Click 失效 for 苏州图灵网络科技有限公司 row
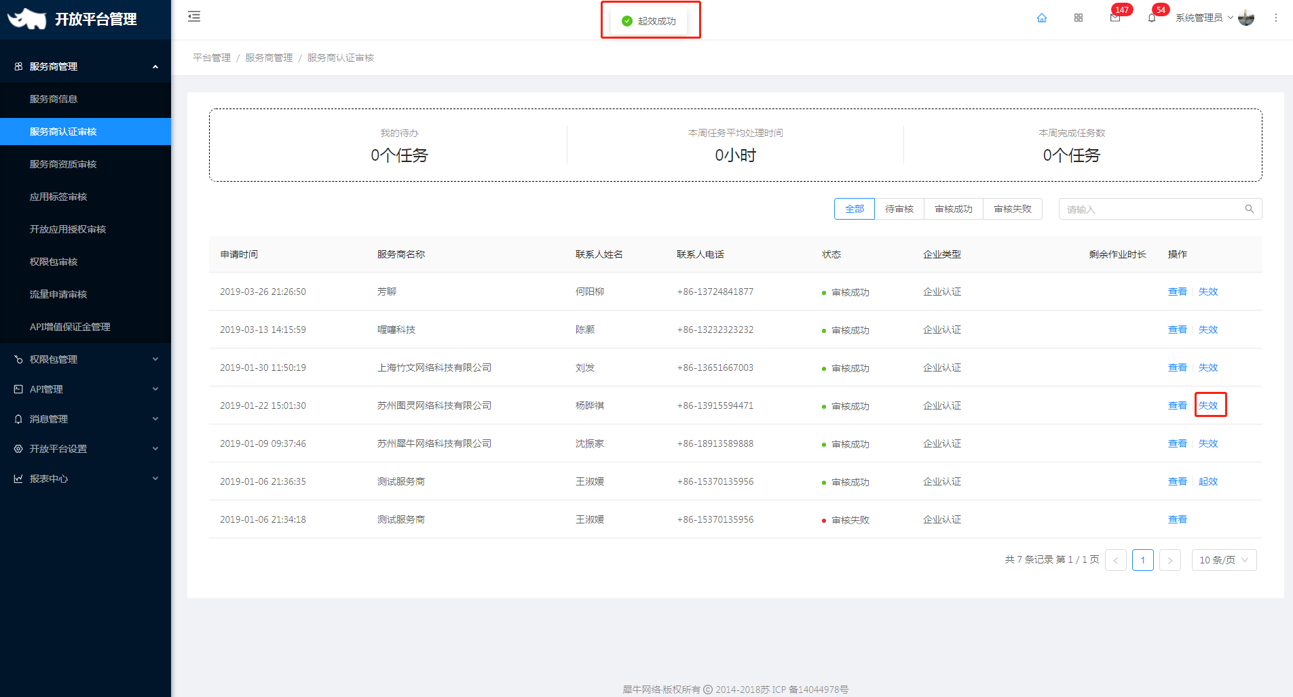 point(1208,405)
